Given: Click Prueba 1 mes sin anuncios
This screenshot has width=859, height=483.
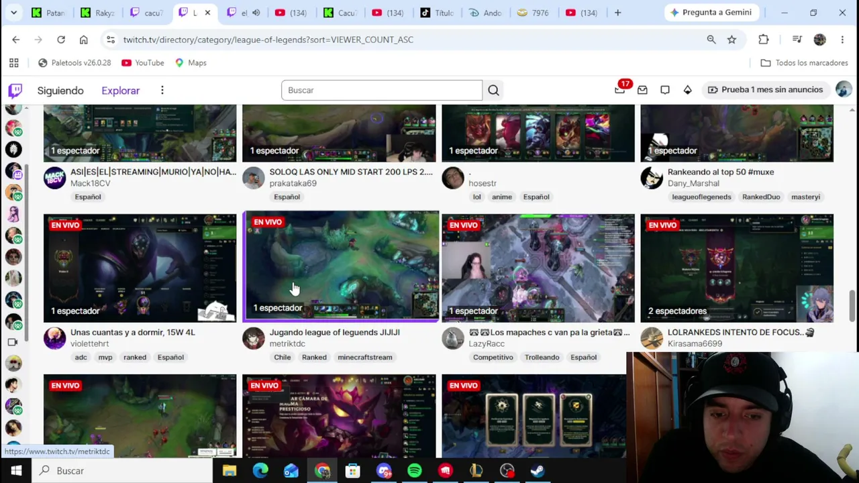Looking at the screenshot, I should (x=765, y=90).
